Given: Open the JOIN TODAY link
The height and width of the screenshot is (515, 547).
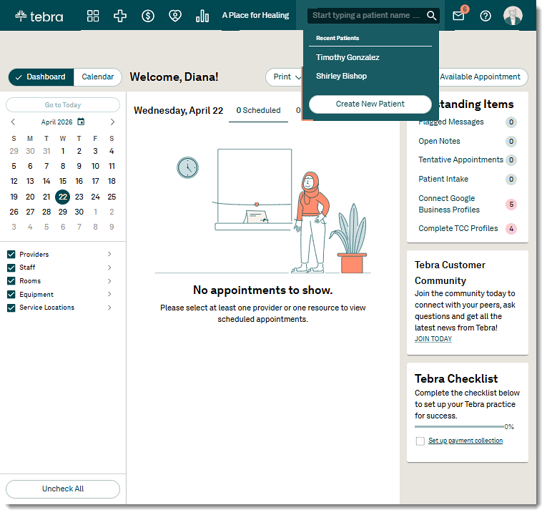Looking at the screenshot, I should (433, 339).
